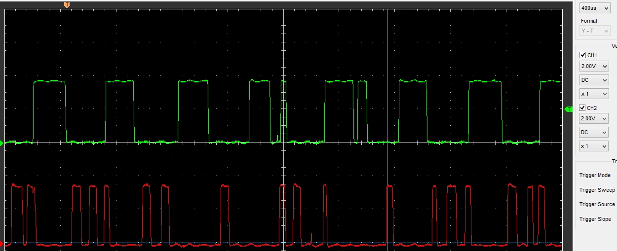Open the CH2 x 1 probe dropdown
The width and height of the screenshot is (617, 251).
point(594,146)
